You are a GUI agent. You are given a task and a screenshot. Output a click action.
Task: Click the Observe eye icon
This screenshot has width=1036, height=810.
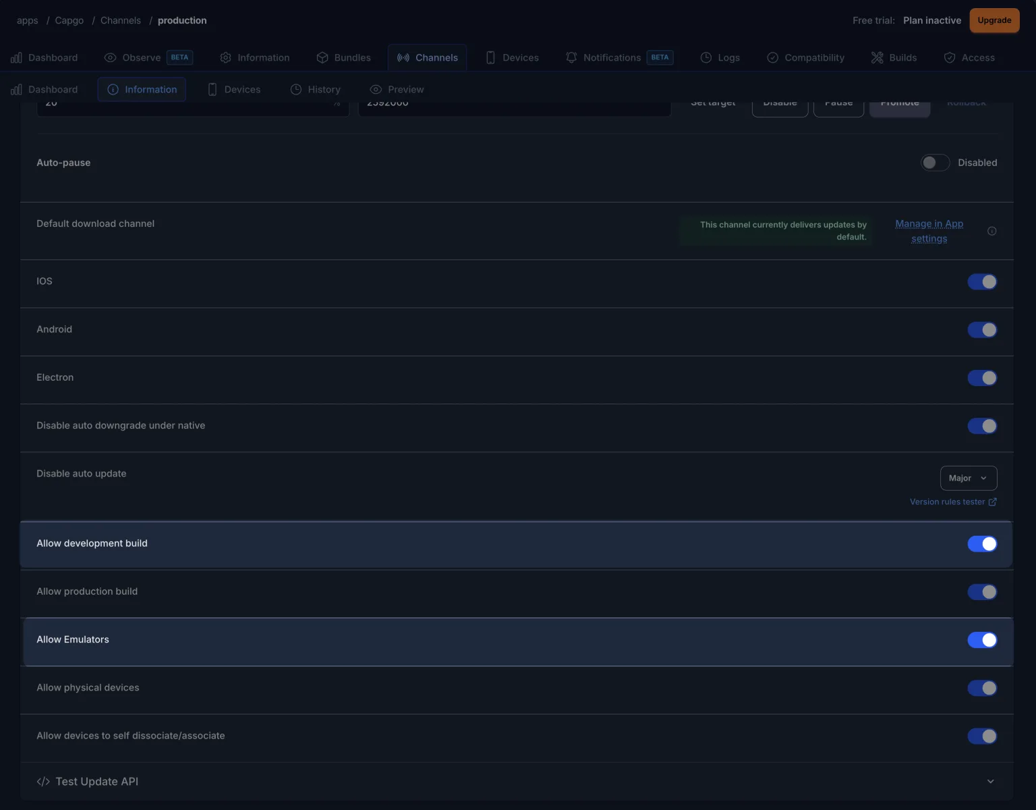pyautogui.click(x=111, y=57)
